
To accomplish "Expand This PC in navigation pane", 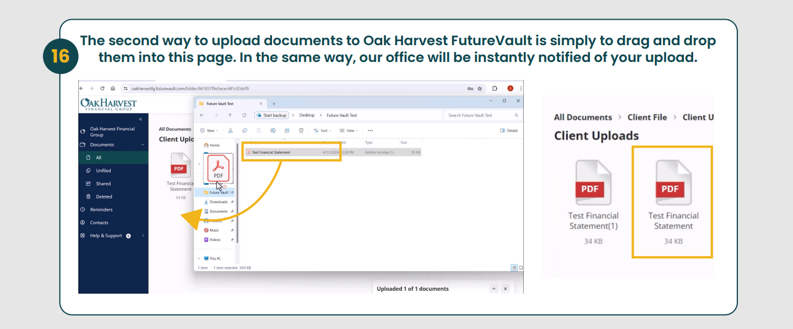I will point(199,258).
